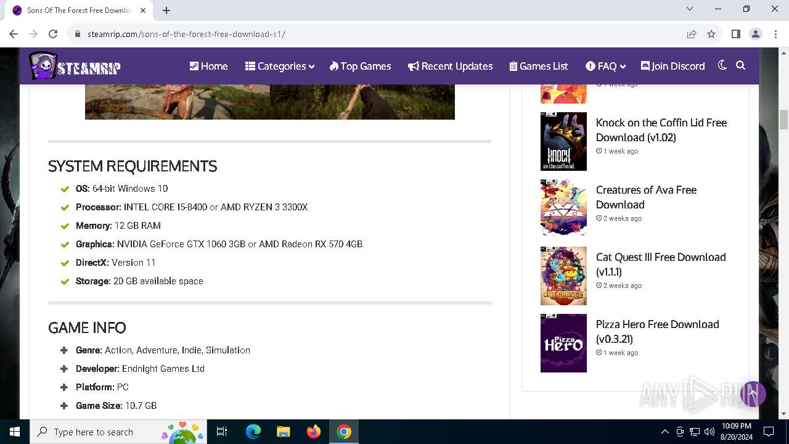Open the volume speaker icon
The height and width of the screenshot is (444, 789).
(709, 432)
